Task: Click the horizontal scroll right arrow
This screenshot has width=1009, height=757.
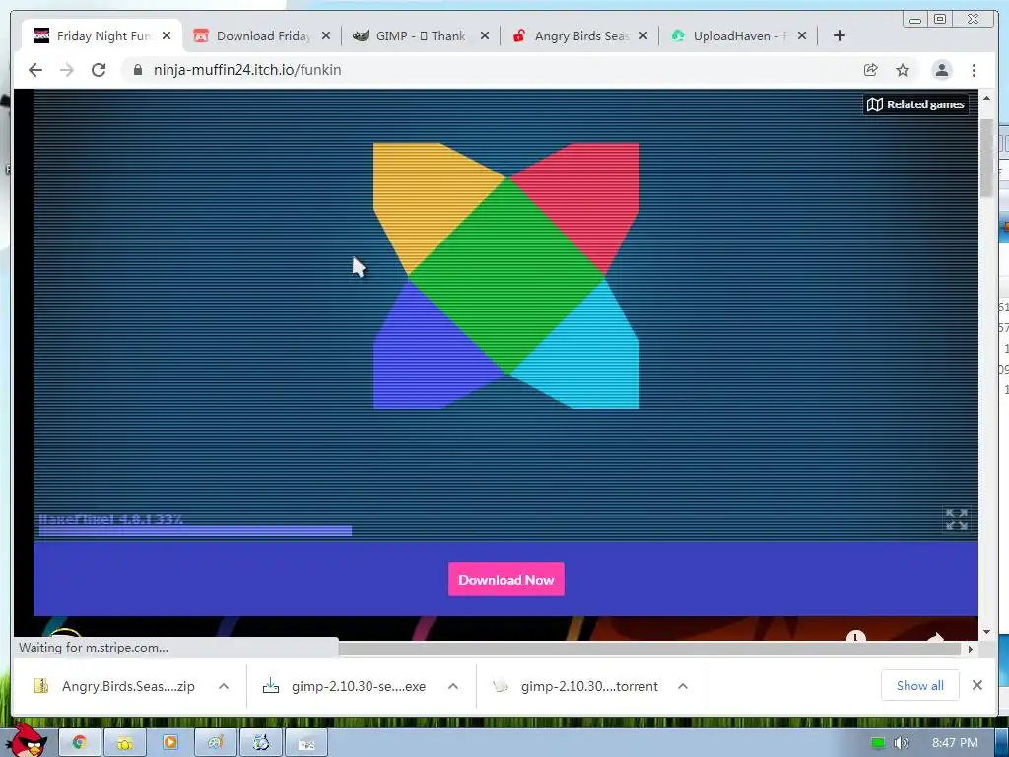Action: point(971,649)
